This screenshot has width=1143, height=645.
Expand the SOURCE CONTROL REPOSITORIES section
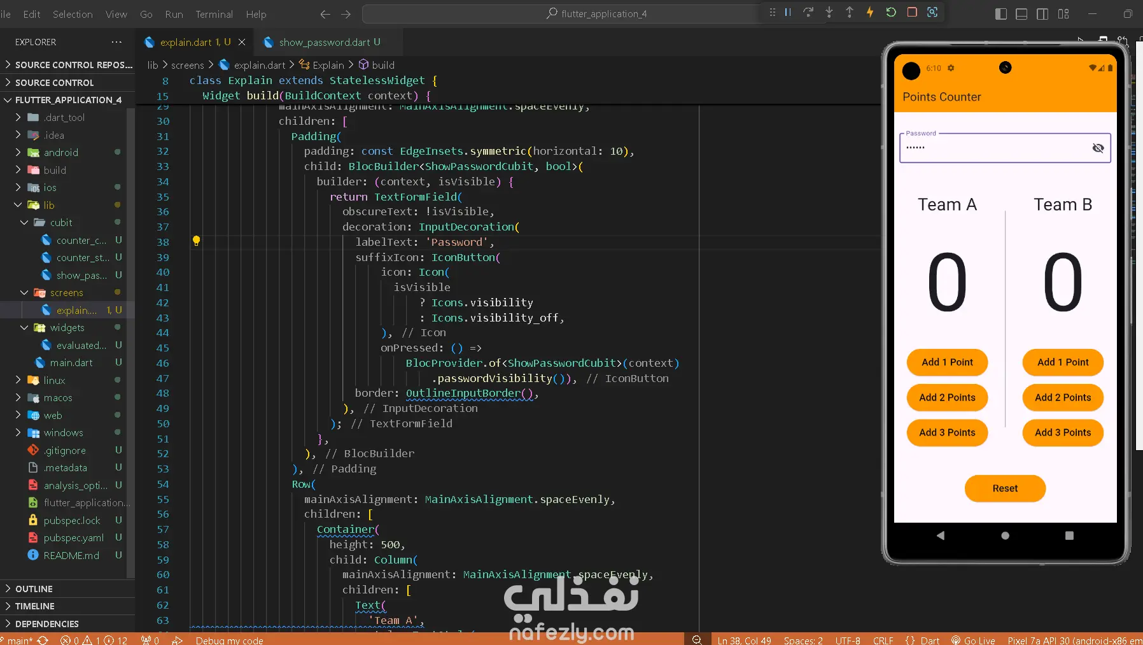67,65
